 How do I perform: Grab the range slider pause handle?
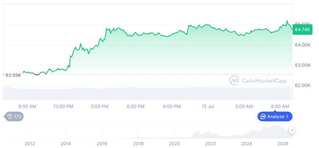(292, 130)
